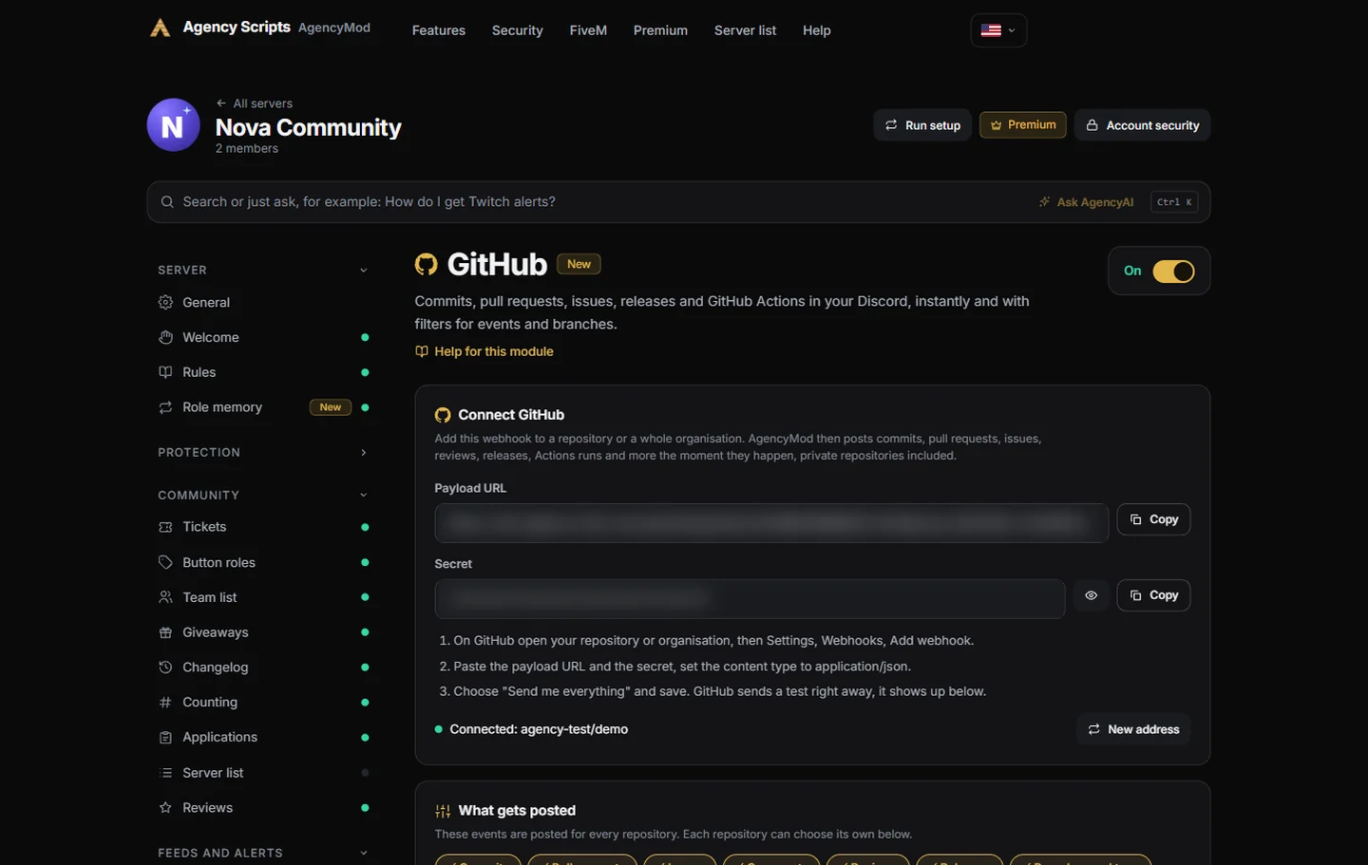1368x865 pixels.
Task: Click Connected: agency-test/demo status text
Action: point(539,729)
